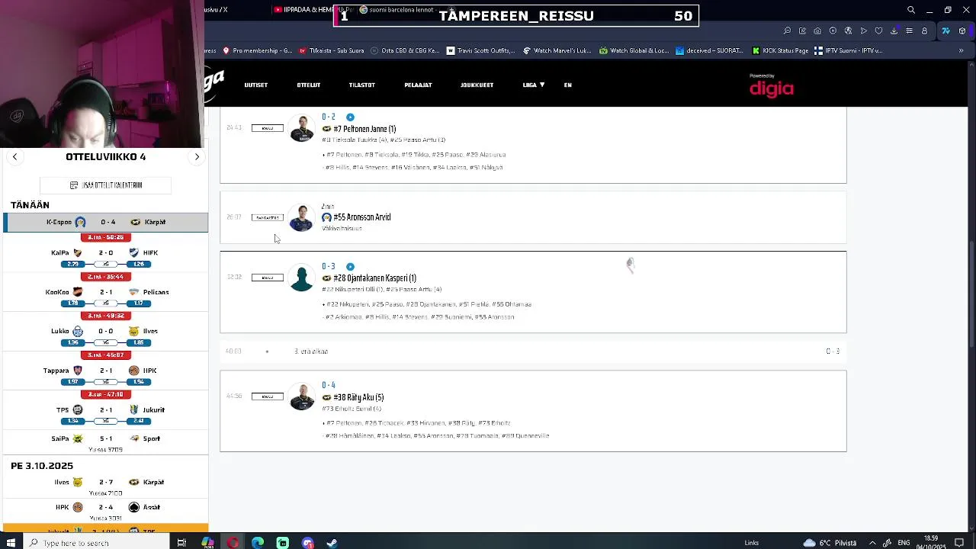This screenshot has height=549, width=976.
Task: Launch Microsoft Edge from taskbar
Action: [258, 543]
